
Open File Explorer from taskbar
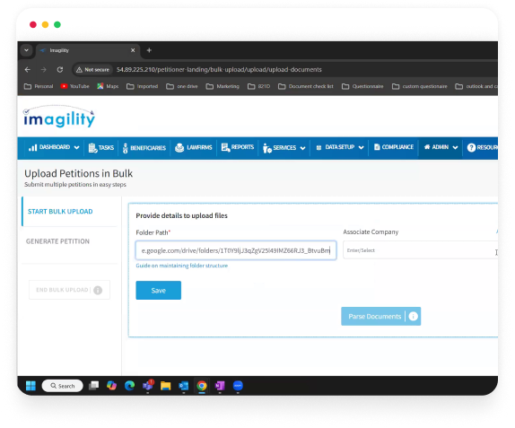tap(165, 386)
